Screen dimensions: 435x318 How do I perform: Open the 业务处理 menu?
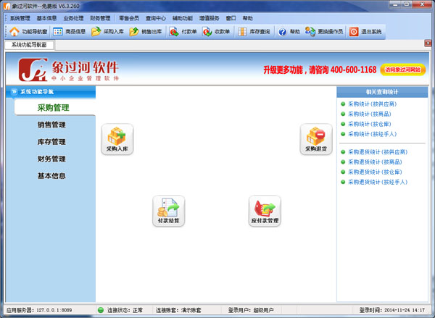point(73,18)
